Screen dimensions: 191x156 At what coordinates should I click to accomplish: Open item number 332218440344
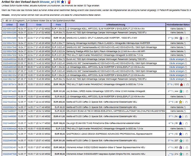pyautogui.click(x=9, y=102)
